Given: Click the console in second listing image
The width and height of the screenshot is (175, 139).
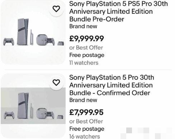Looking at the screenshot, I should (23, 106).
